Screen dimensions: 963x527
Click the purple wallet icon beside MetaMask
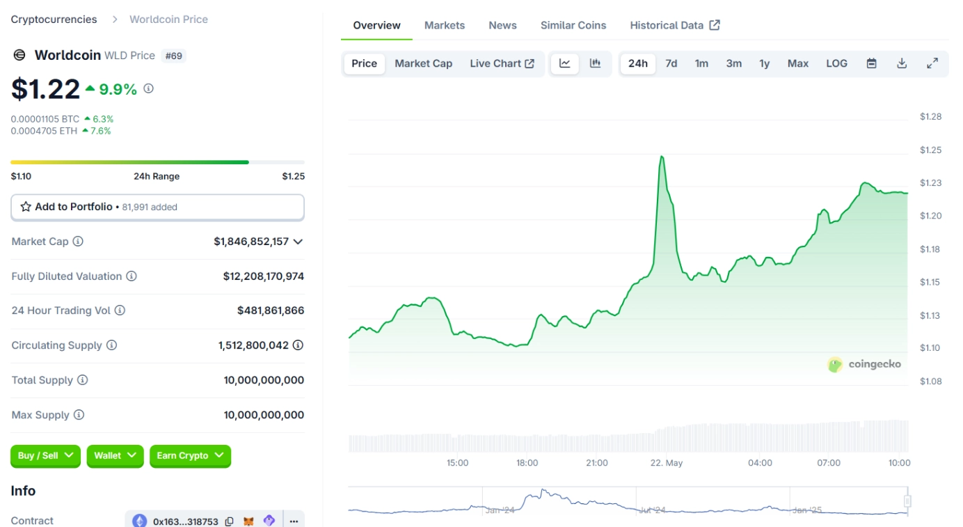269,521
